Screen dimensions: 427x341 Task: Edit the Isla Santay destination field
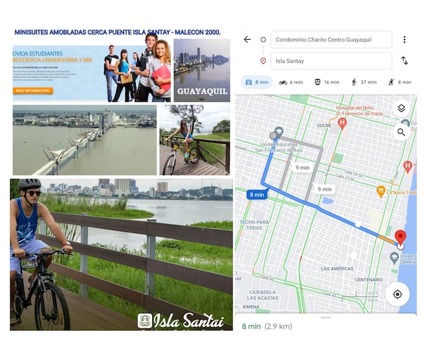[331, 61]
